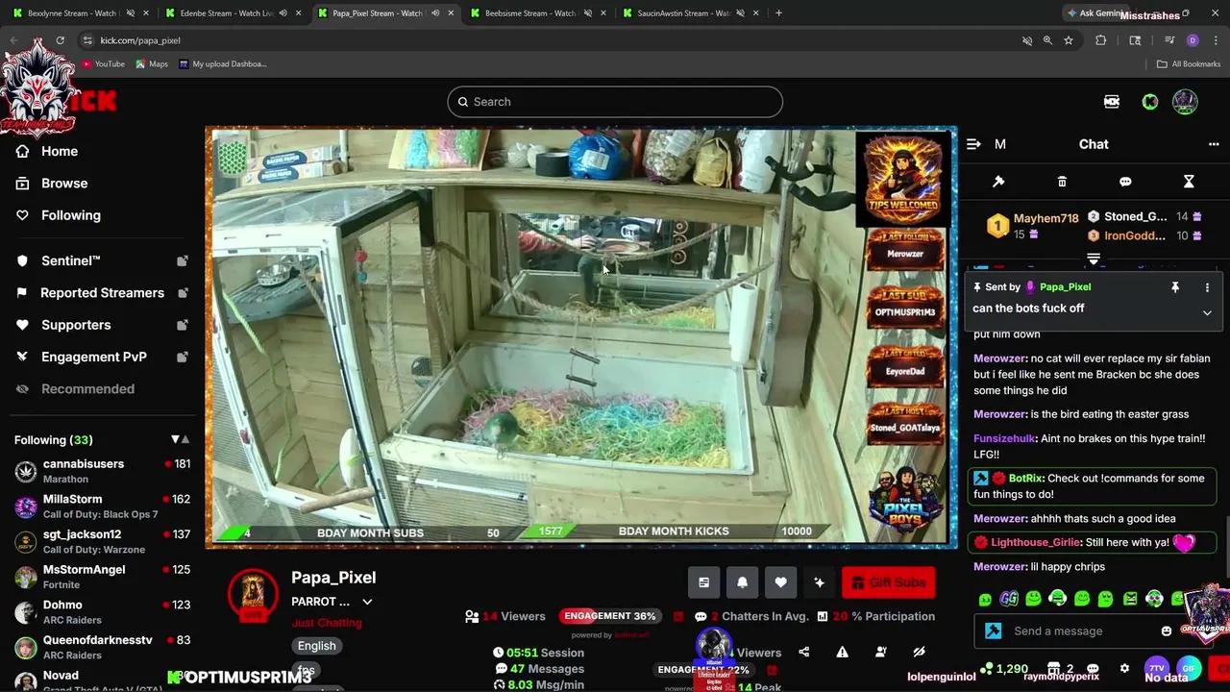Open sgt_jackson12 channel in Following list

(102, 541)
